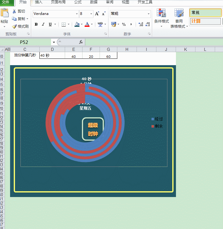Open the Paste (粘贴) options dropdown arrow
The image size is (223, 229).
click(4, 27)
